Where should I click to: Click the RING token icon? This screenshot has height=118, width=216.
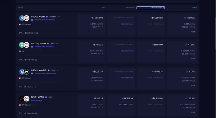(x=22, y=99)
